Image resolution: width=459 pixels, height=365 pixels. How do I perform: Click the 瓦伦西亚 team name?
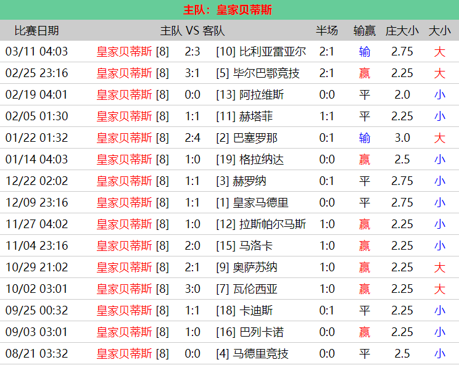coord(255,289)
